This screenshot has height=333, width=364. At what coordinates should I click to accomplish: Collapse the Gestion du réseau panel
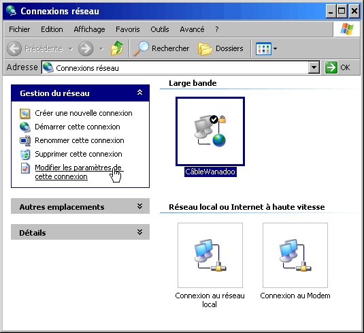pyautogui.click(x=139, y=93)
